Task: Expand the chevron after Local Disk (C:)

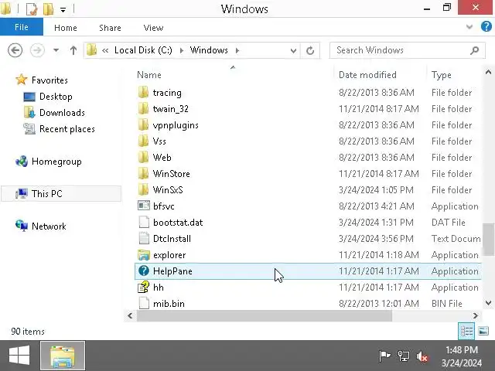Action: tap(182, 50)
